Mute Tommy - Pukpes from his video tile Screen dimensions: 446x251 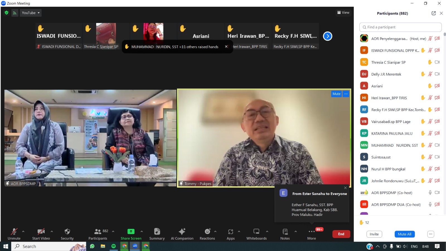(336, 94)
